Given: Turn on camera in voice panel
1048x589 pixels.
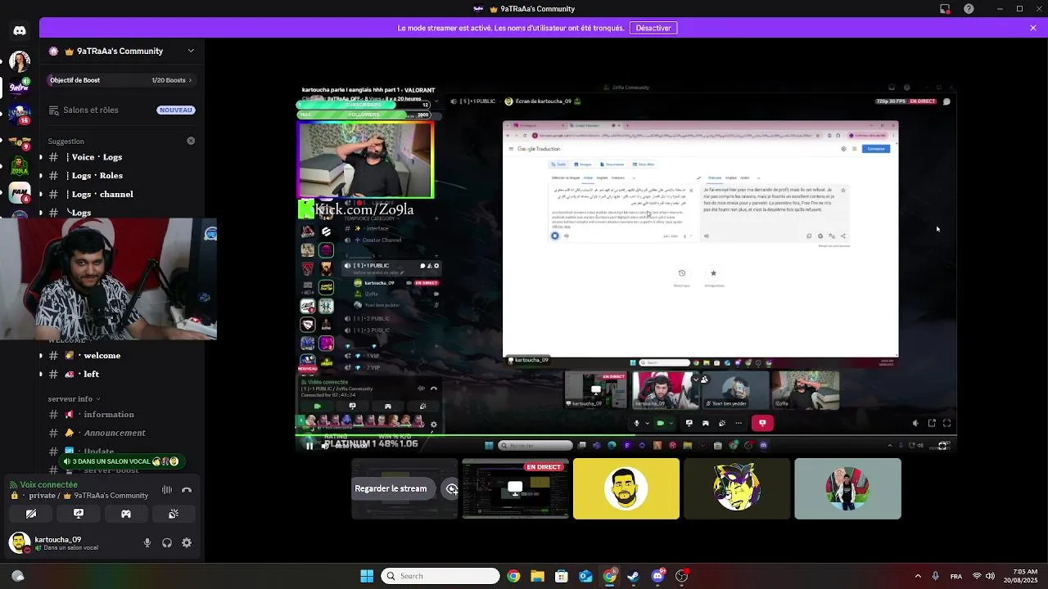Looking at the screenshot, I should click(31, 514).
